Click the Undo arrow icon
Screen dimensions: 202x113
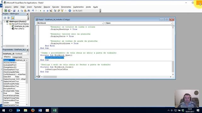[33, 11]
